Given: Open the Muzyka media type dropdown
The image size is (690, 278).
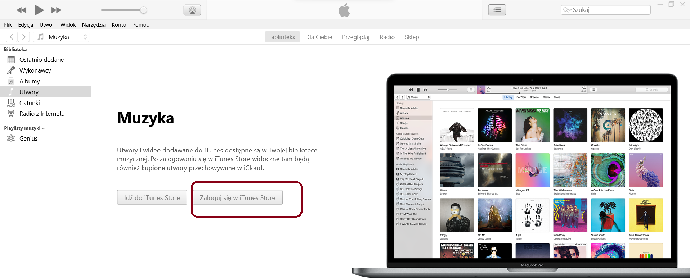Looking at the screenshot, I should [x=61, y=37].
